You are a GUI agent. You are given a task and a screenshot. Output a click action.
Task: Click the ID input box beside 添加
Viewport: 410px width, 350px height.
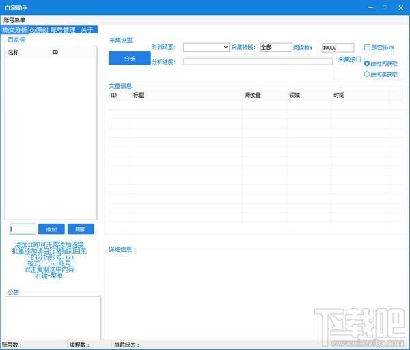point(23,229)
